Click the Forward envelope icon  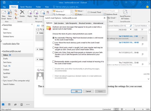pyautogui.click(x=42, y=12)
